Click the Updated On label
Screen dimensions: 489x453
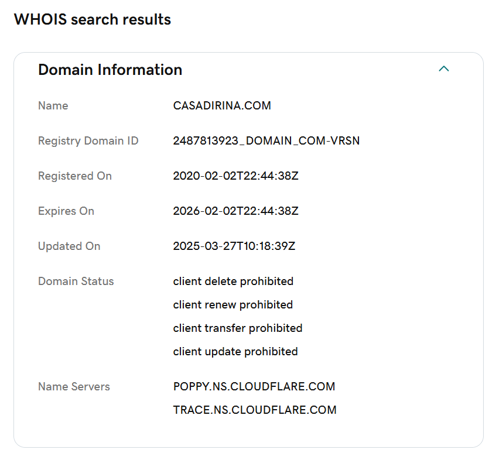[69, 246]
